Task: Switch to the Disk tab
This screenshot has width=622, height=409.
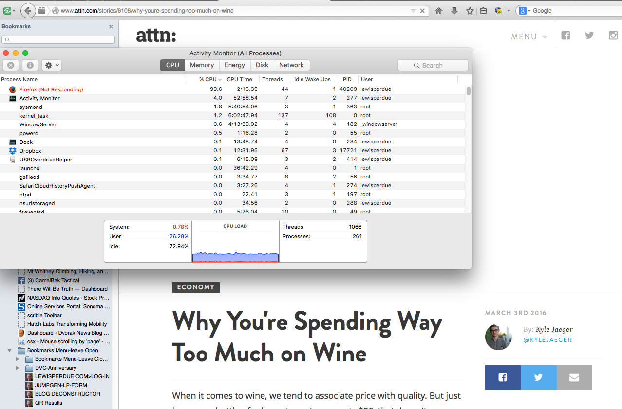Action: click(x=262, y=65)
